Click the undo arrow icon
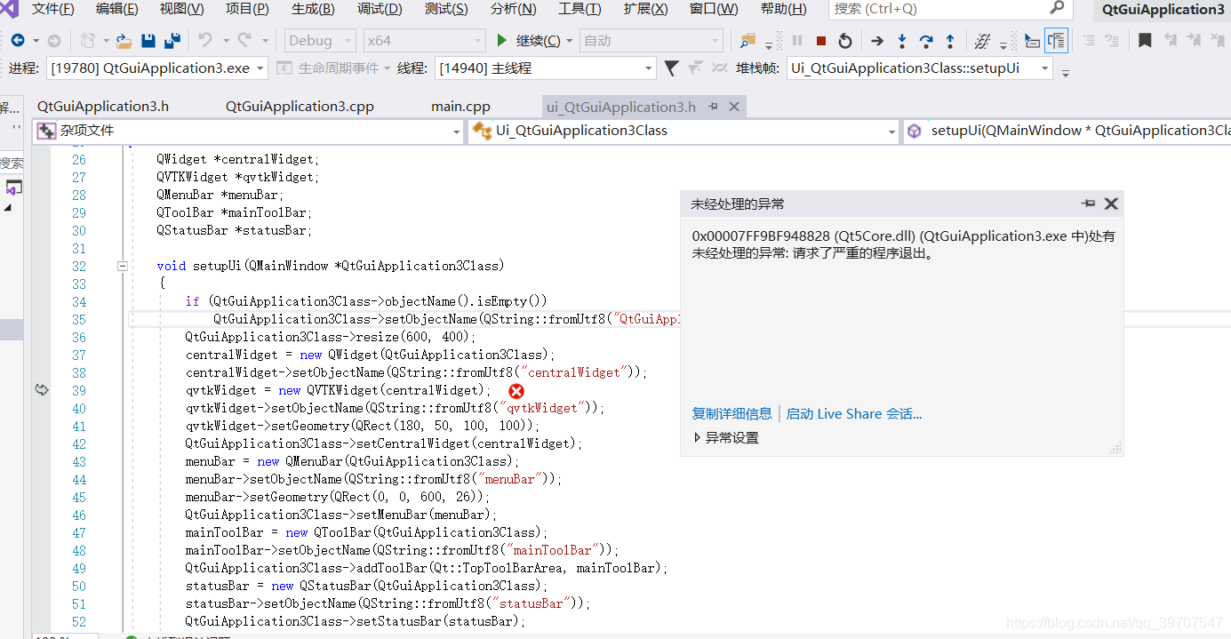Viewport: 1231px width, 639px height. [205, 41]
